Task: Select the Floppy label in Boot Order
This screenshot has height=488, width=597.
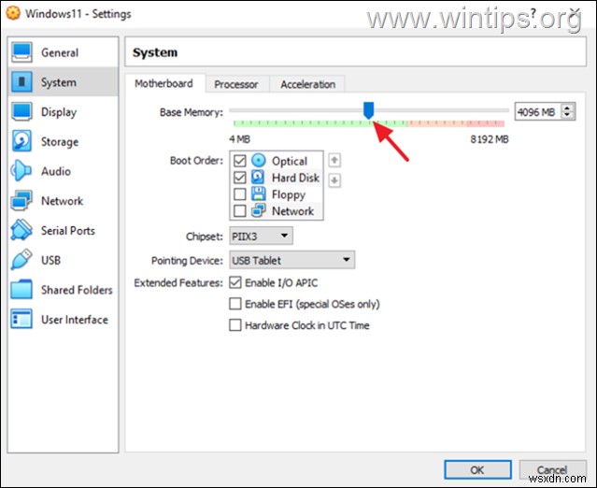Action: click(288, 194)
